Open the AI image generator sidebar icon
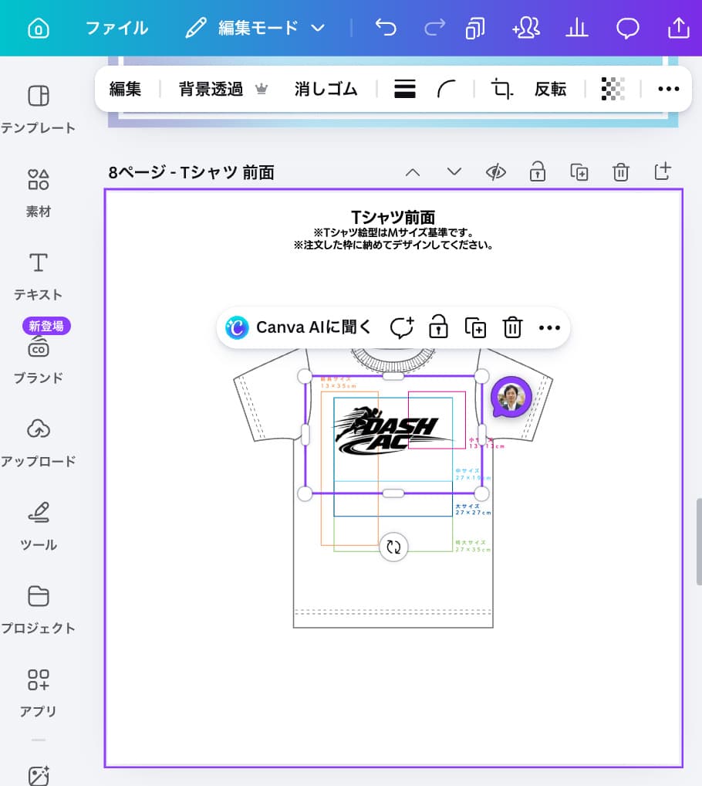 (39, 775)
